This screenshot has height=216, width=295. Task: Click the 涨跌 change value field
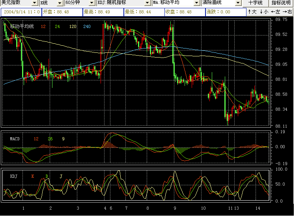[x=225, y=12]
